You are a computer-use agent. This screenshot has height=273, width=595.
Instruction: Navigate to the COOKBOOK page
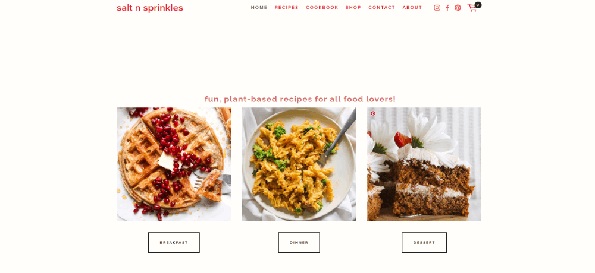point(322,8)
